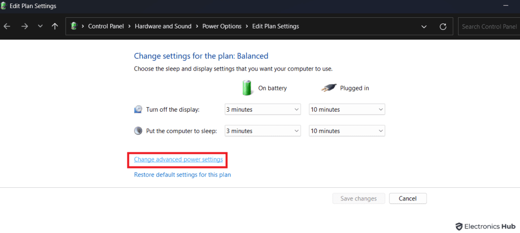Minimize the Edit Plan Settings window
The width and height of the screenshot is (520, 233).
506,6
